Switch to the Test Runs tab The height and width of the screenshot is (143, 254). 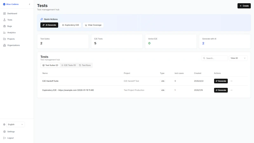coord(85,65)
